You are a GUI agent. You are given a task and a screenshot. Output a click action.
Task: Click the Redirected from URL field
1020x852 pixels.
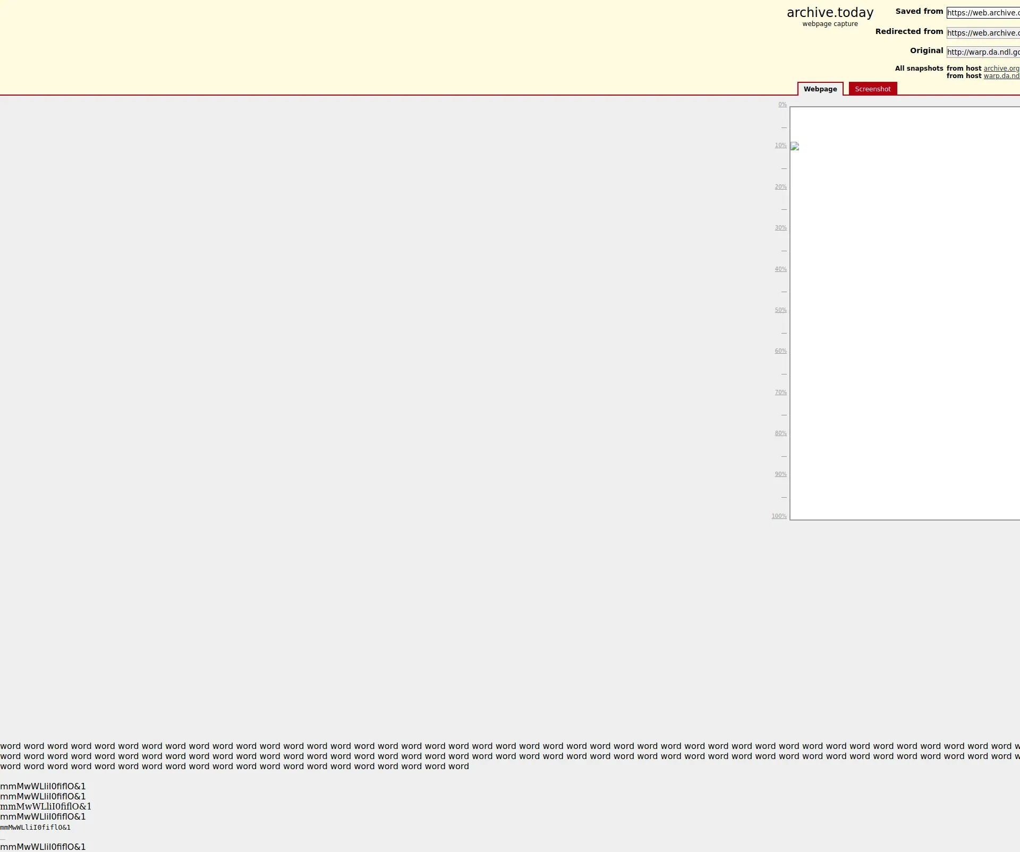point(983,33)
